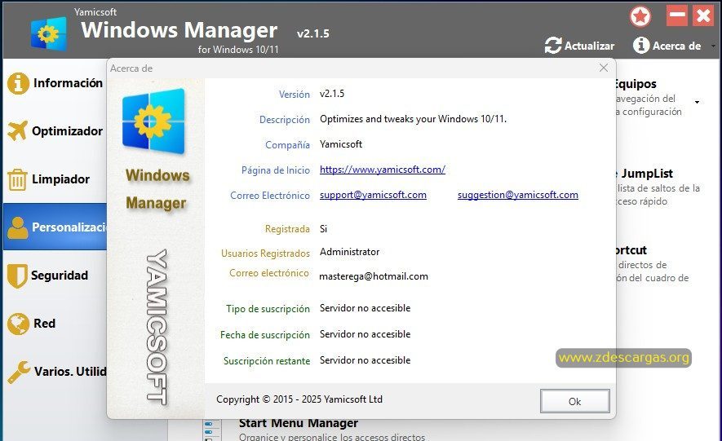This screenshot has width=722, height=441.
Task: Click the Optimizes and tweaks description text
Action: pyautogui.click(x=413, y=119)
